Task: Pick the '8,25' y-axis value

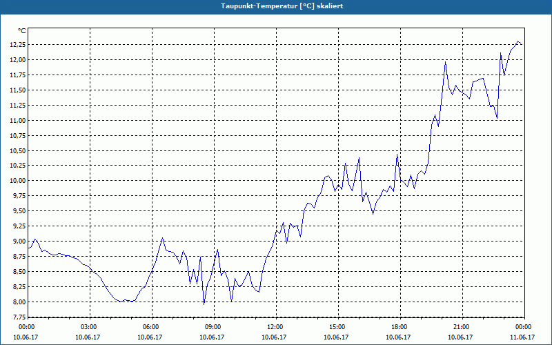Action: click(x=20, y=286)
